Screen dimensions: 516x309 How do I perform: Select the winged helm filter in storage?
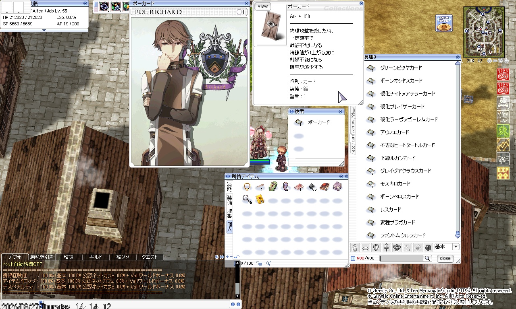click(x=397, y=247)
